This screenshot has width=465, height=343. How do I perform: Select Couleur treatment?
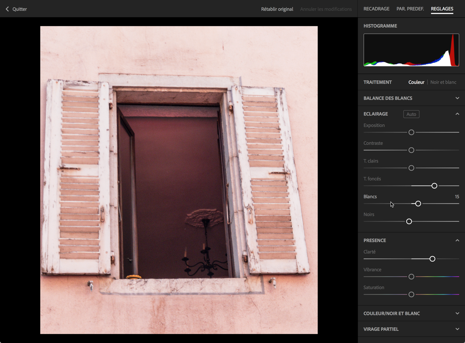pos(416,82)
